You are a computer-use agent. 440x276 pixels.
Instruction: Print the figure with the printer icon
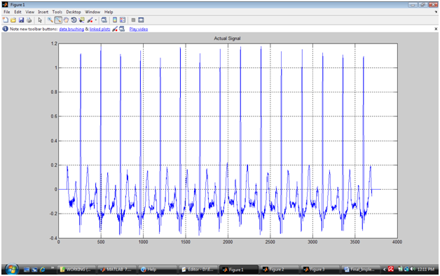click(x=29, y=20)
